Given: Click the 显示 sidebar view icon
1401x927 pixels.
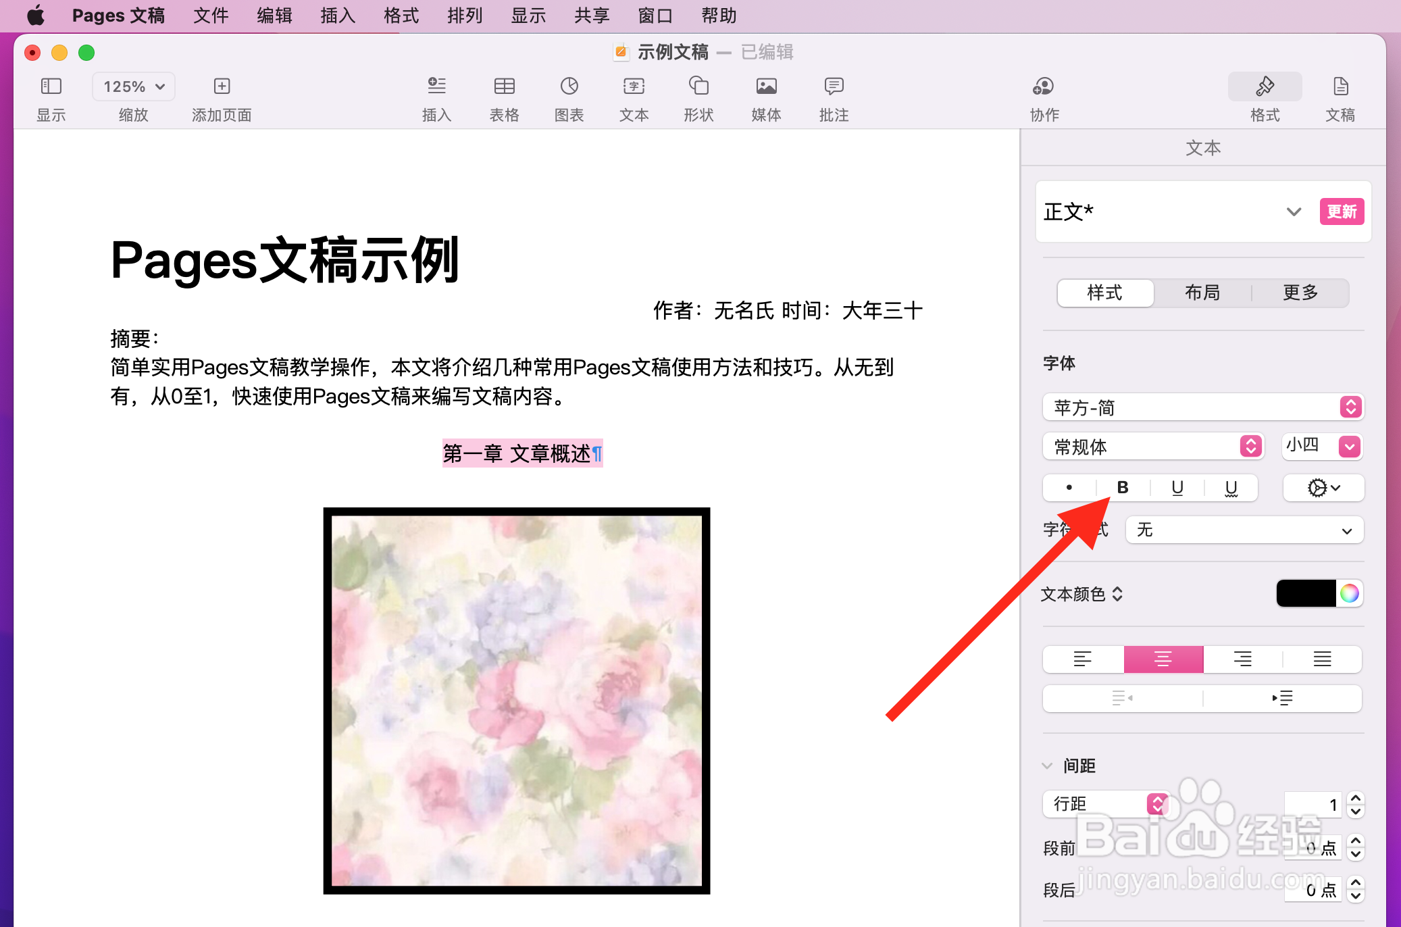Looking at the screenshot, I should pyautogui.click(x=51, y=86).
